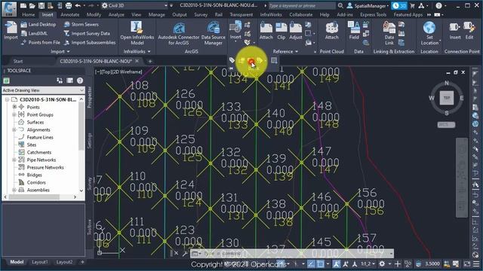
Task: Open the Toolspace help icon
Action: [80, 81]
